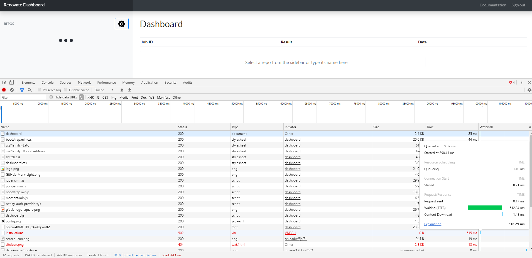Toggle the device toolbar
This screenshot has height=258, width=532.
coord(11,82)
